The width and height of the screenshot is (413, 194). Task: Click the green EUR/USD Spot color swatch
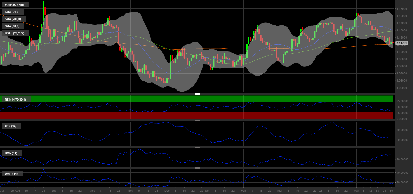pyautogui.click(x=2, y=5)
